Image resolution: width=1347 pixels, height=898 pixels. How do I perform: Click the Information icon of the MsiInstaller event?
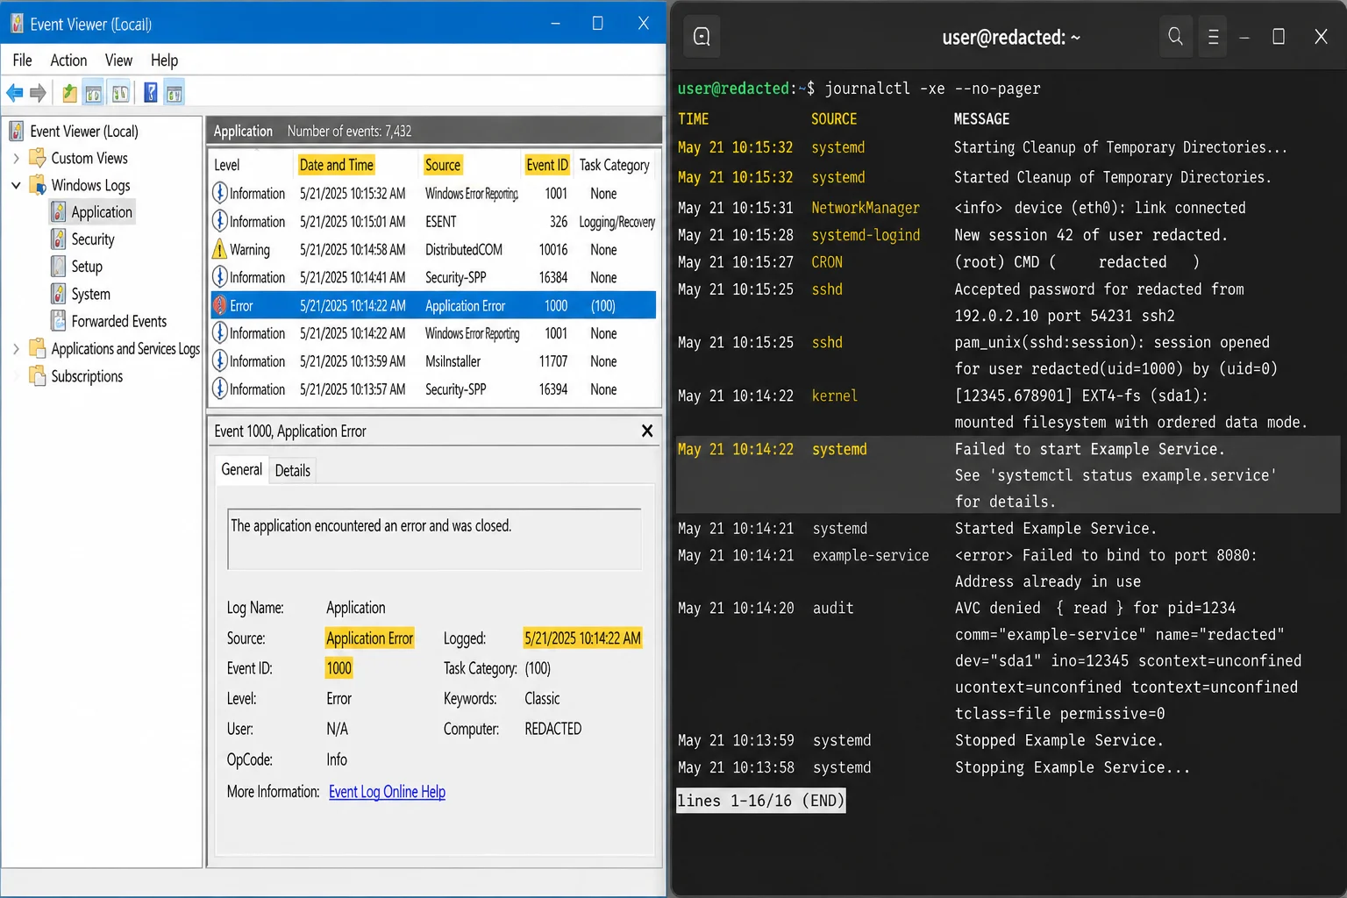(x=220, y=360)
